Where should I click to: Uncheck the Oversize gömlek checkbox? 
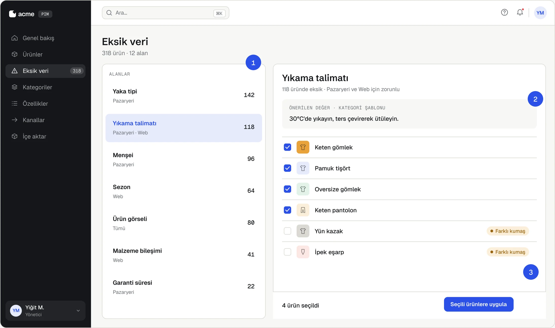pos(287,189)
